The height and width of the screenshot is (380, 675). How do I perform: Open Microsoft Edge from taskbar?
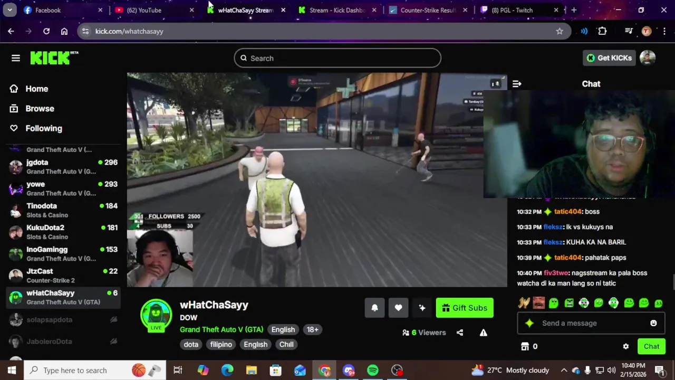(x=227, y=370)
